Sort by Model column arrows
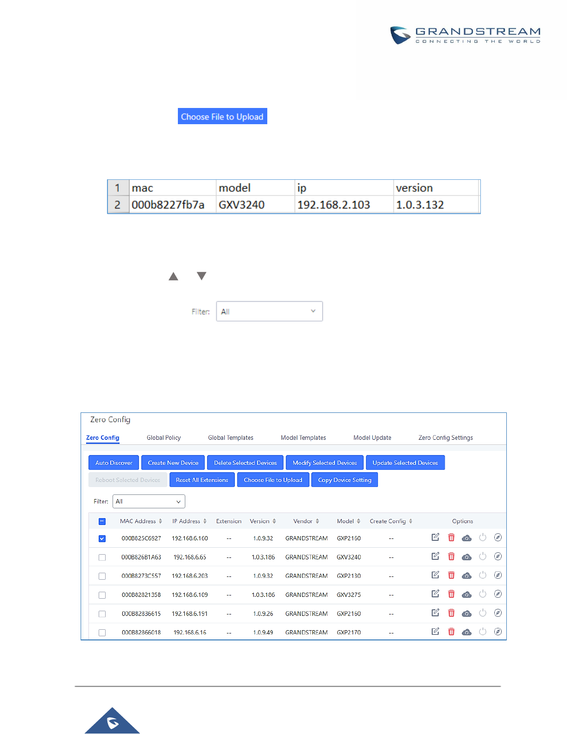 [x=359, y=521]
